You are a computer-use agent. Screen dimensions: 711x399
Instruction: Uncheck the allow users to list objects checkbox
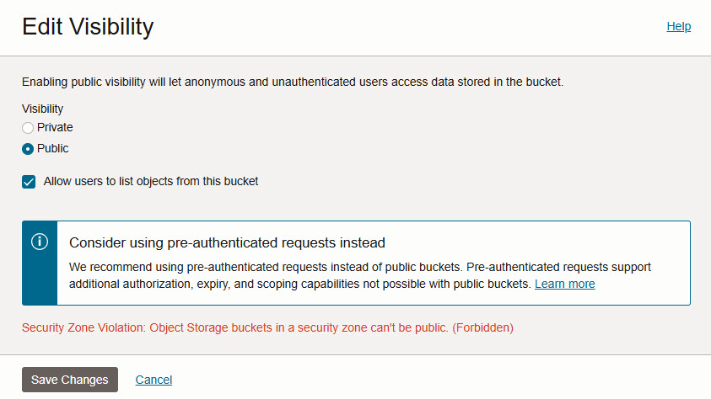pyautogui.click(x=29, y=182)
